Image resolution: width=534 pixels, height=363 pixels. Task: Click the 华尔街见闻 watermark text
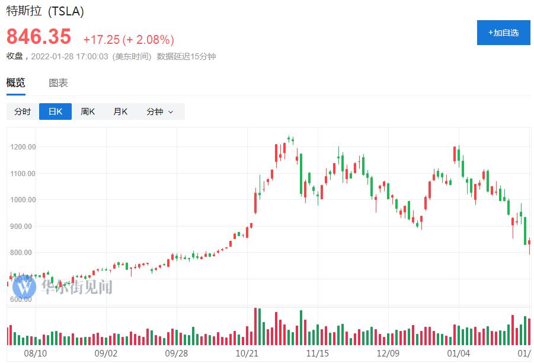click(x=76, y=287)
